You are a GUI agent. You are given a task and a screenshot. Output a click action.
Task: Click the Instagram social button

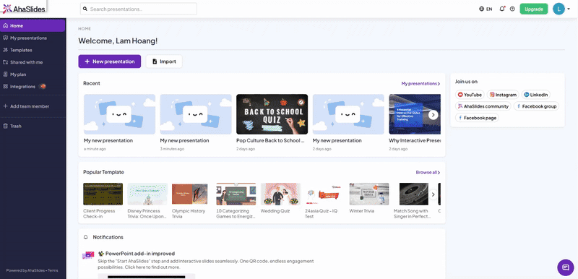click(503, 95)
